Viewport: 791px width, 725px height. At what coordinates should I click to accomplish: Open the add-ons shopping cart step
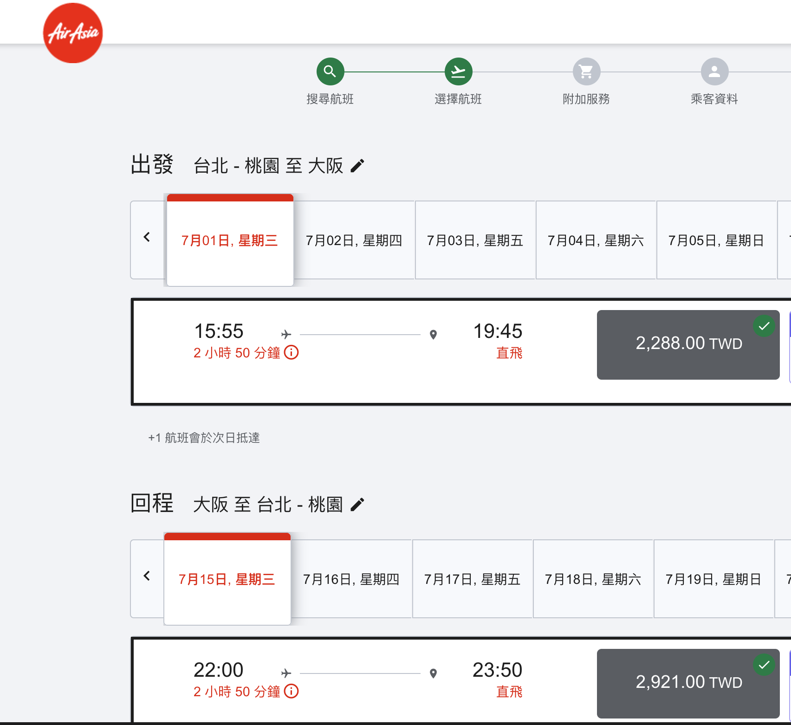tap(586, 71)
